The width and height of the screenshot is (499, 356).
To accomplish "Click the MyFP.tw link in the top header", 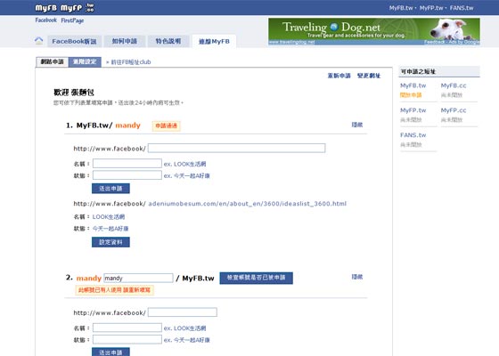I will click(431, 8).
